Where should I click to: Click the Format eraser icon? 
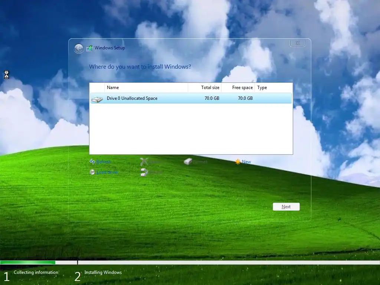click(x=188, y=161)
